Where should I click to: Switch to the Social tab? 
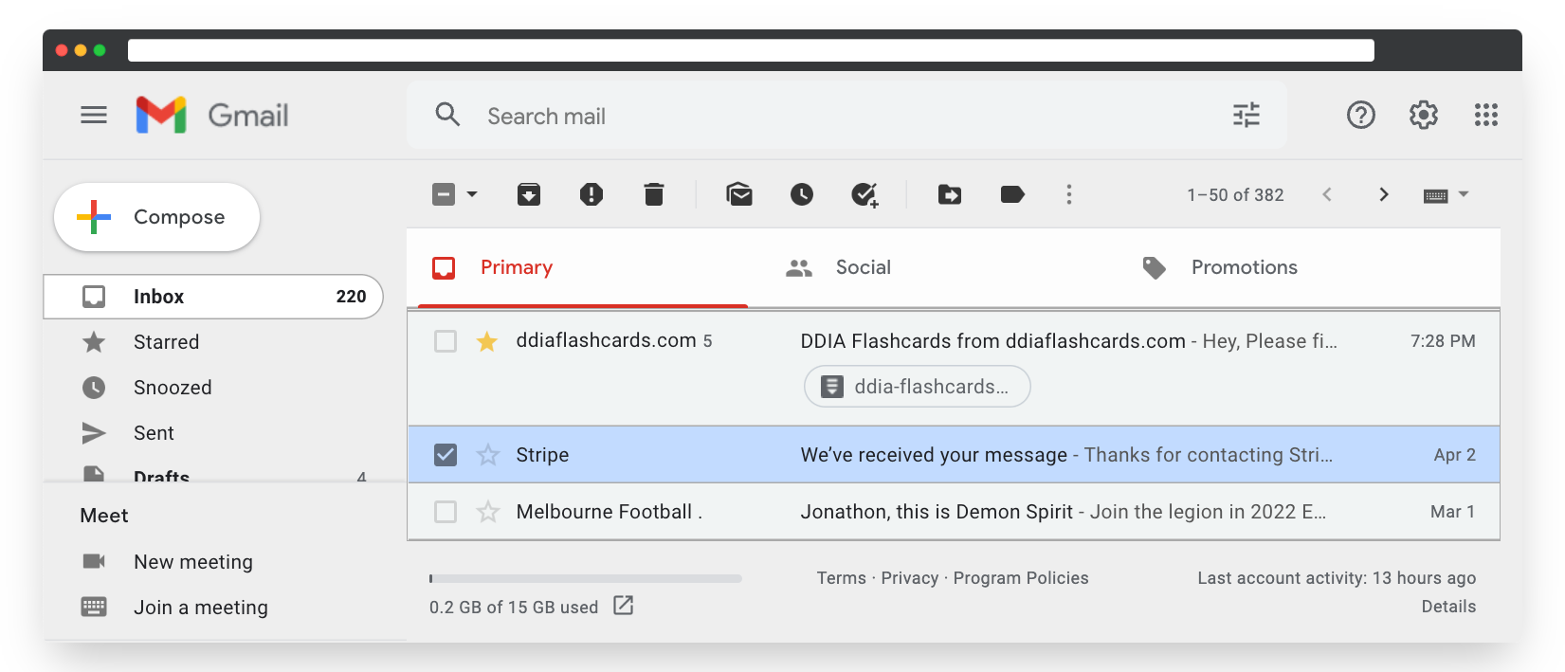point(863,268)
